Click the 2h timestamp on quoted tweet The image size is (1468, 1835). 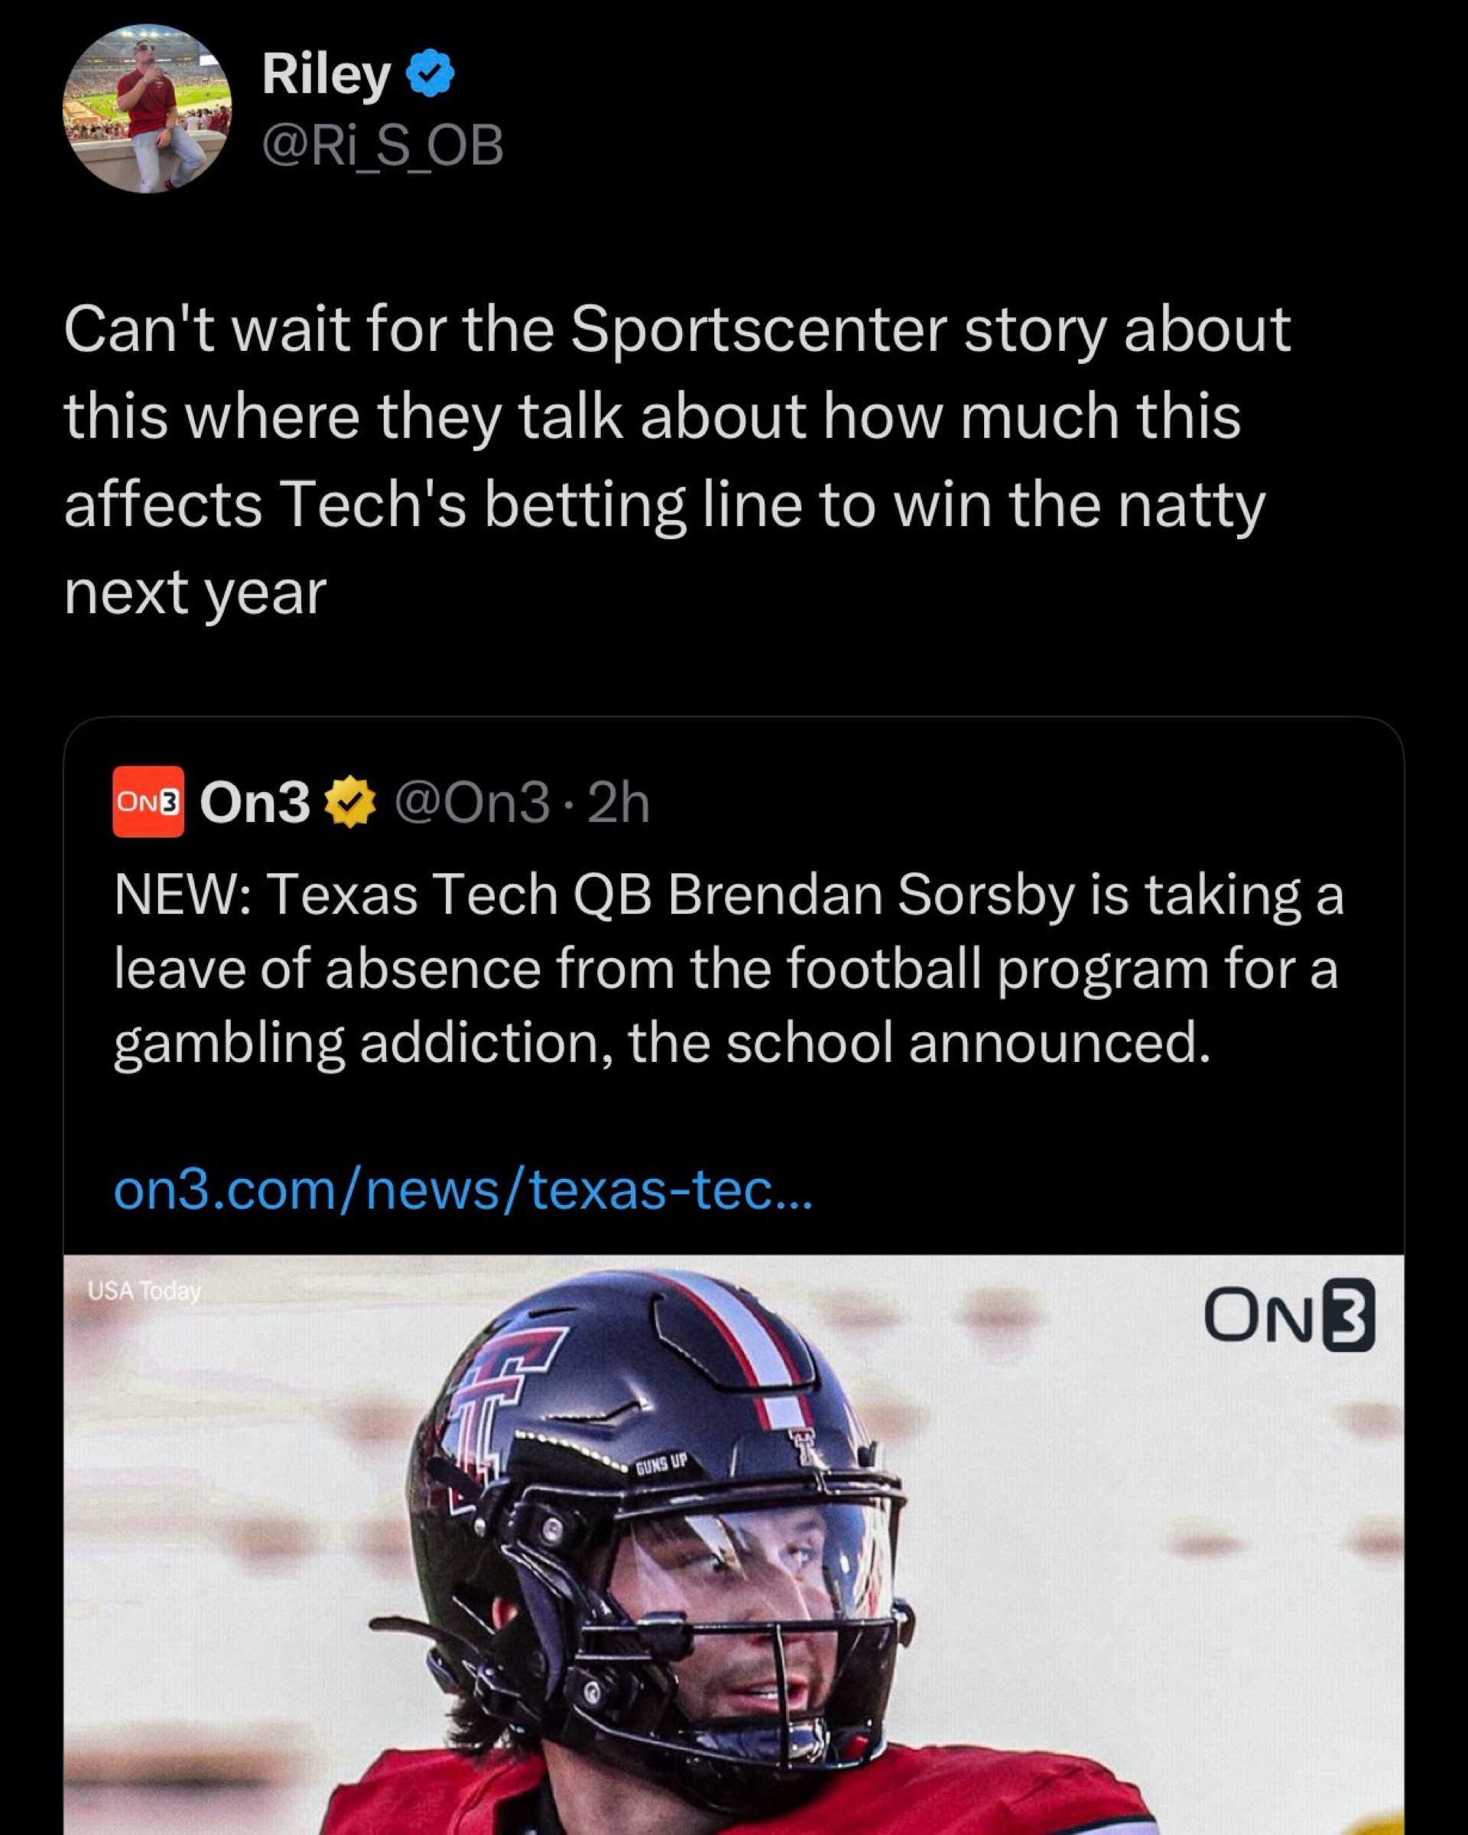click(x=619, y=803)
